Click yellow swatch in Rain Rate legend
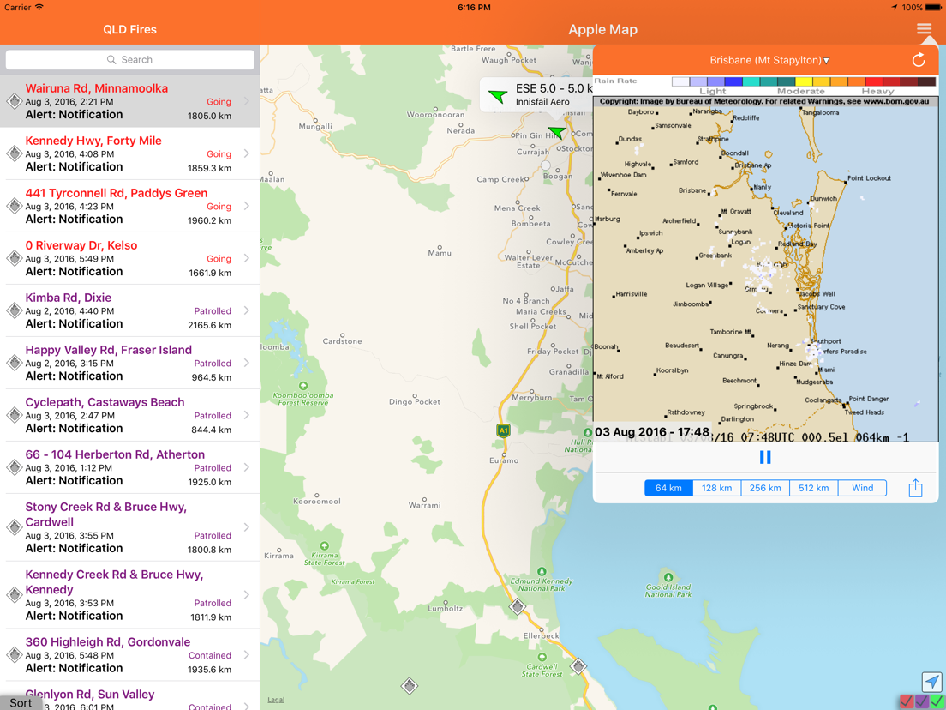 coord(805,81)
